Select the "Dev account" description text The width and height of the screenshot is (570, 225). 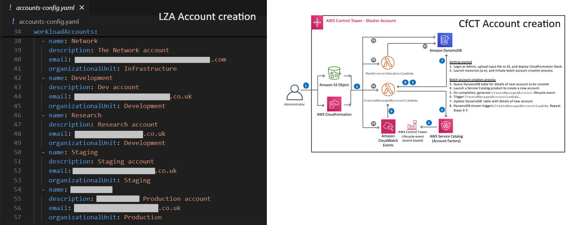(x=118, y=87)
